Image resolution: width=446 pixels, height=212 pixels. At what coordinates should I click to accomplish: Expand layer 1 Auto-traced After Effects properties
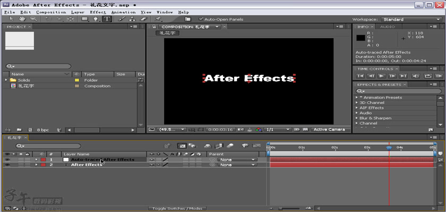pyautogui.click(x=36, y=160)
